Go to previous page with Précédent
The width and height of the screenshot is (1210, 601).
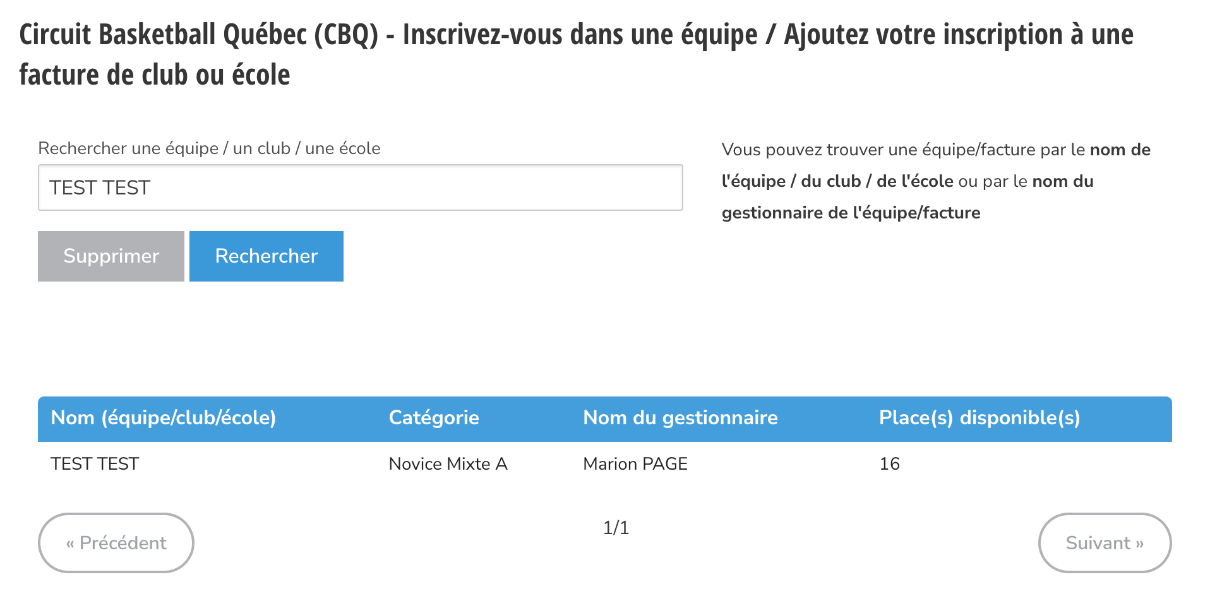[x=116, y=543]
